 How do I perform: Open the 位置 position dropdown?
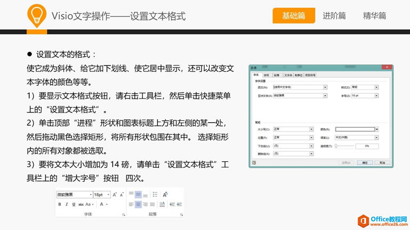[311, 137]
